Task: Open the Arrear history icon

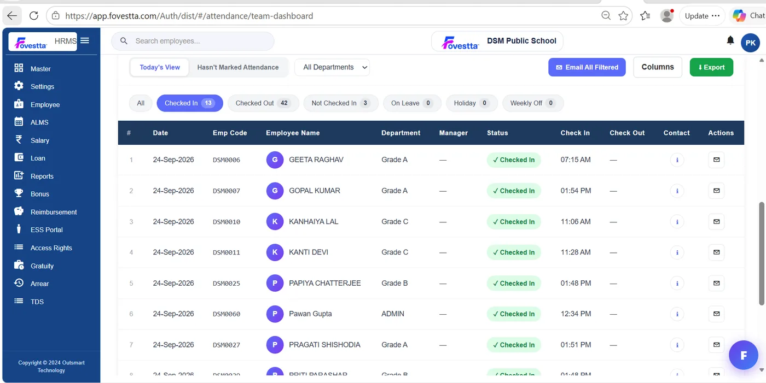Action: (19, 283)
